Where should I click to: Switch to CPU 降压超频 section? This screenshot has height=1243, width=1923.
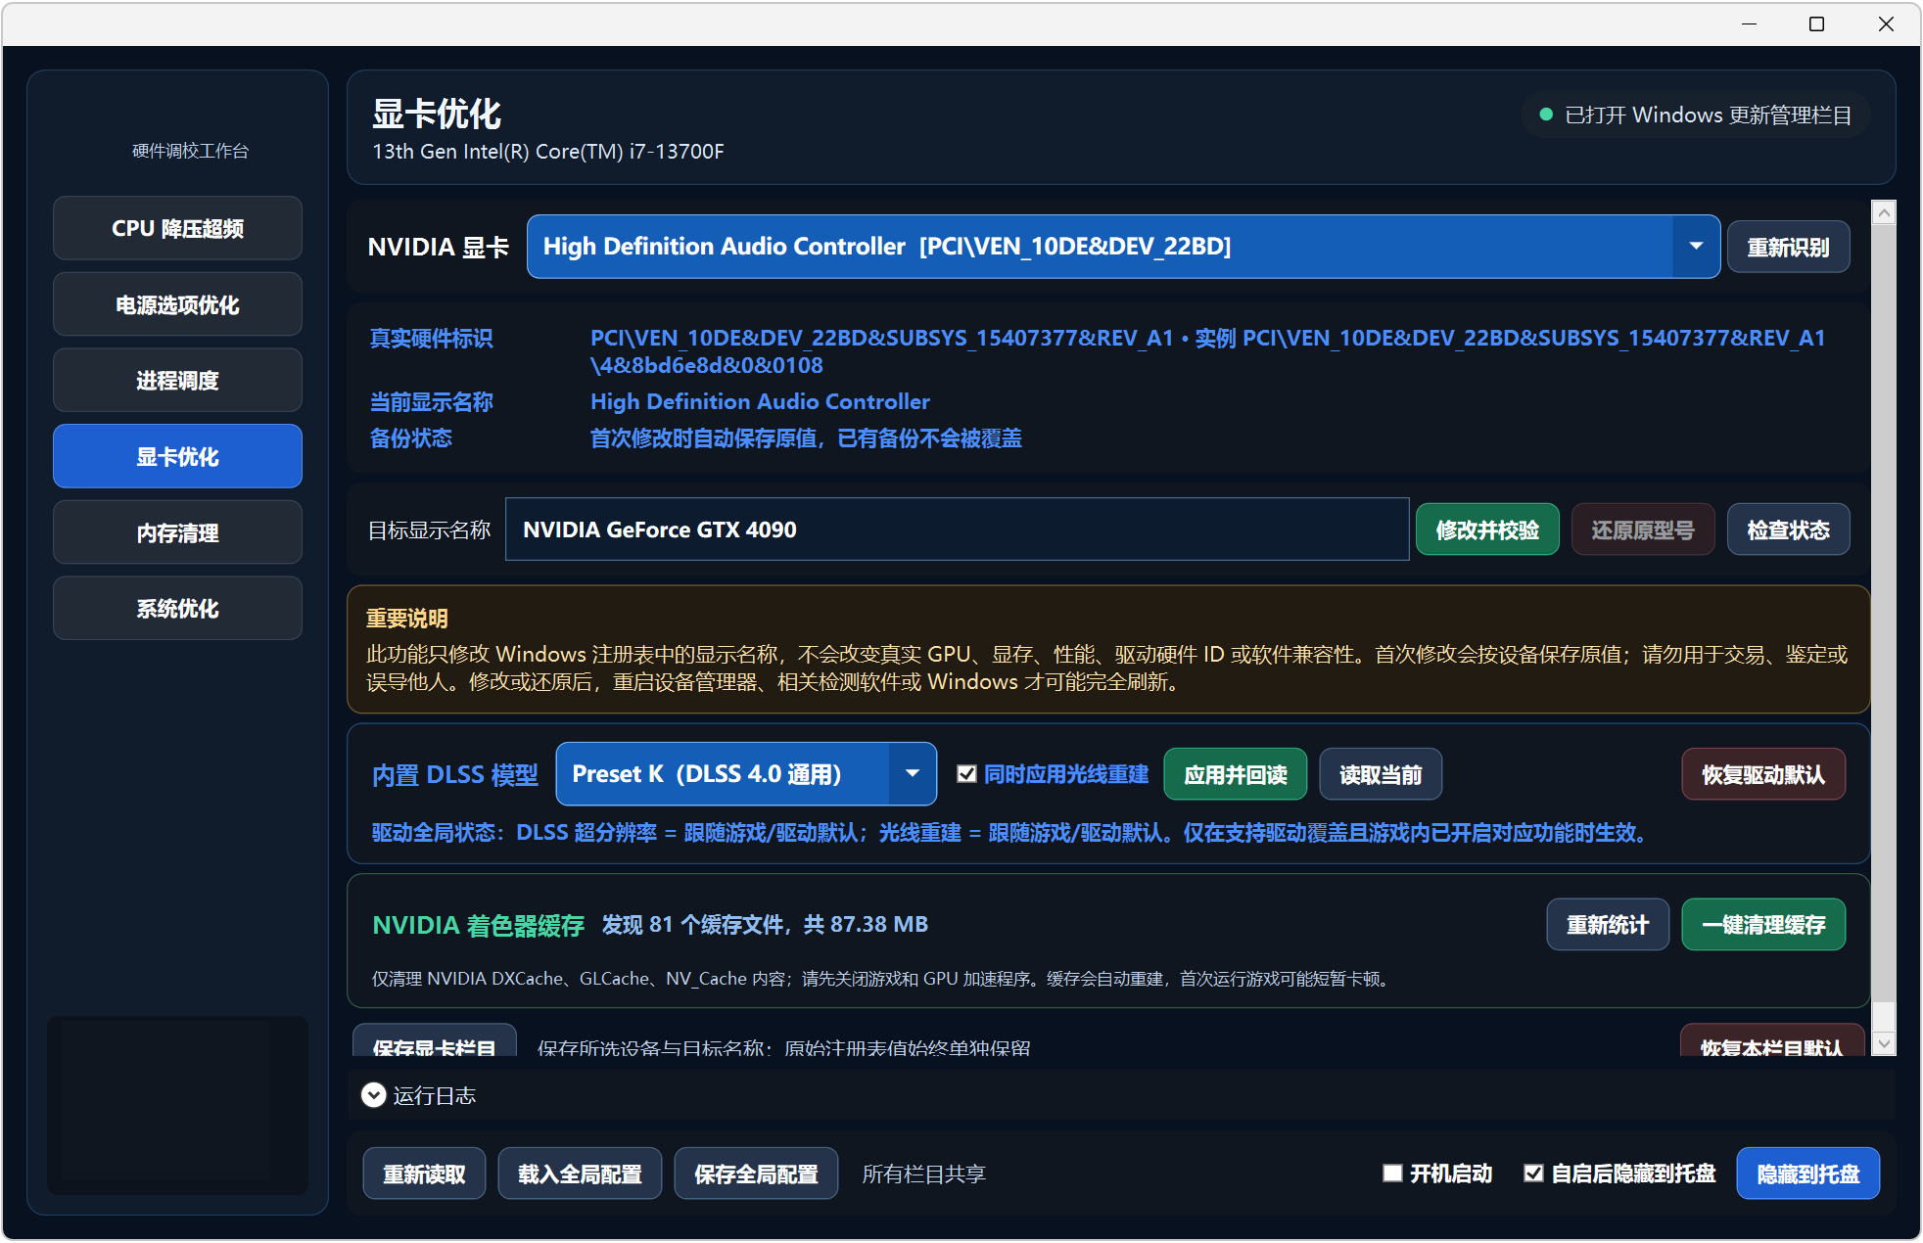tap(177, 228)
